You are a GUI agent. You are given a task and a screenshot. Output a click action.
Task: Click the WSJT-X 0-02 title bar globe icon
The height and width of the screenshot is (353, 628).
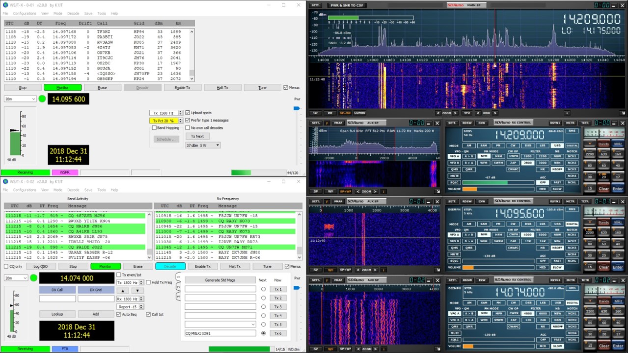[5, 181]
